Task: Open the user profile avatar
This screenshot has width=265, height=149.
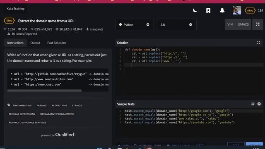Action: [237, 10]
